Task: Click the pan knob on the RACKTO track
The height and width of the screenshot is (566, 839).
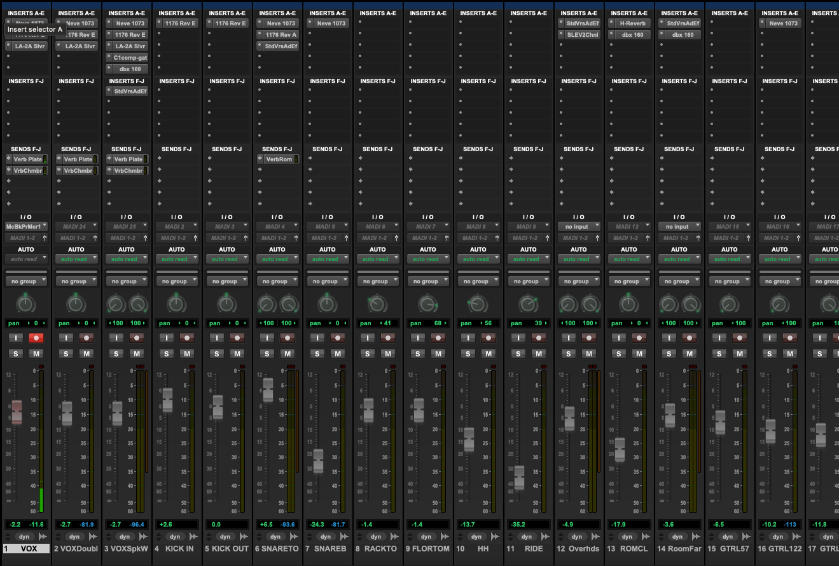Action: pos(377,304)
